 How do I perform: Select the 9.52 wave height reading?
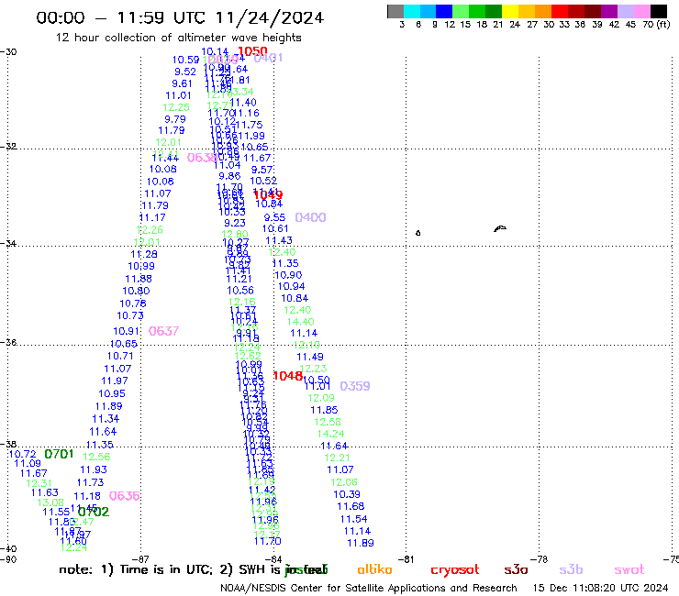coord(185,72)
